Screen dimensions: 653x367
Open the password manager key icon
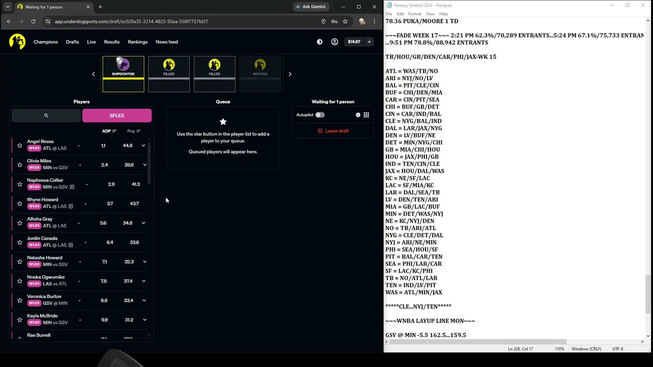coord(334,21)
